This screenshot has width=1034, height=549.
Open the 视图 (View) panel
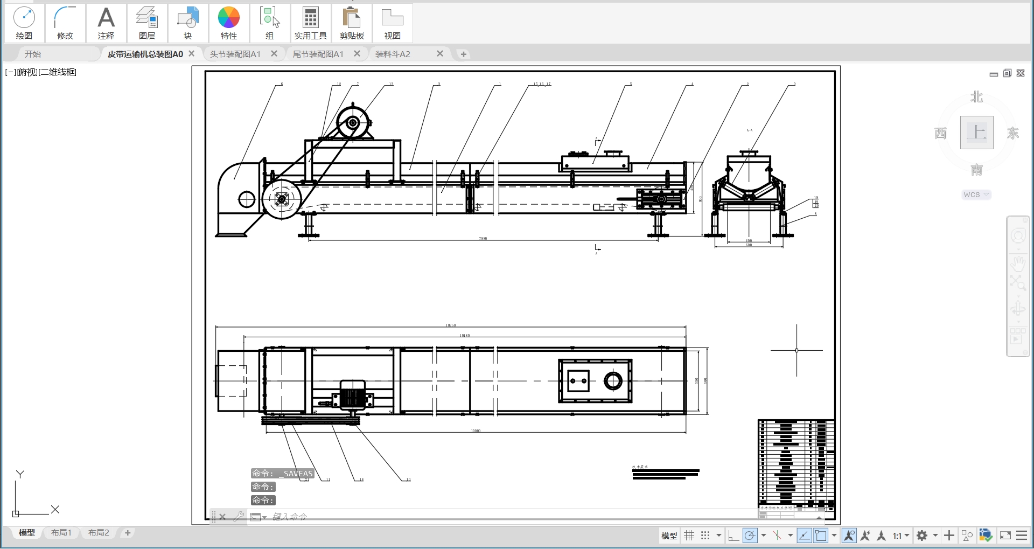click(393, 23)
